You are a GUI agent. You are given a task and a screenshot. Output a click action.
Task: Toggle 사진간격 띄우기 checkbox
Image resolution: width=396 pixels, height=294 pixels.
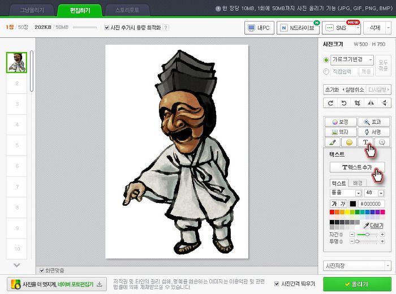tap(277, 284)
